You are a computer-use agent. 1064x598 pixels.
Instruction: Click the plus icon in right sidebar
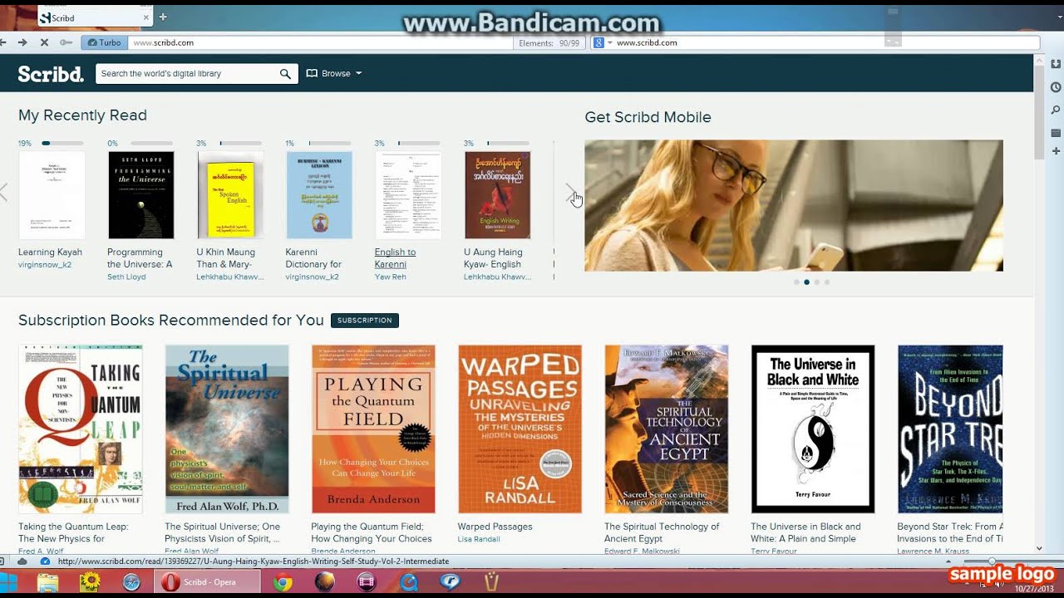point(1056,151)
